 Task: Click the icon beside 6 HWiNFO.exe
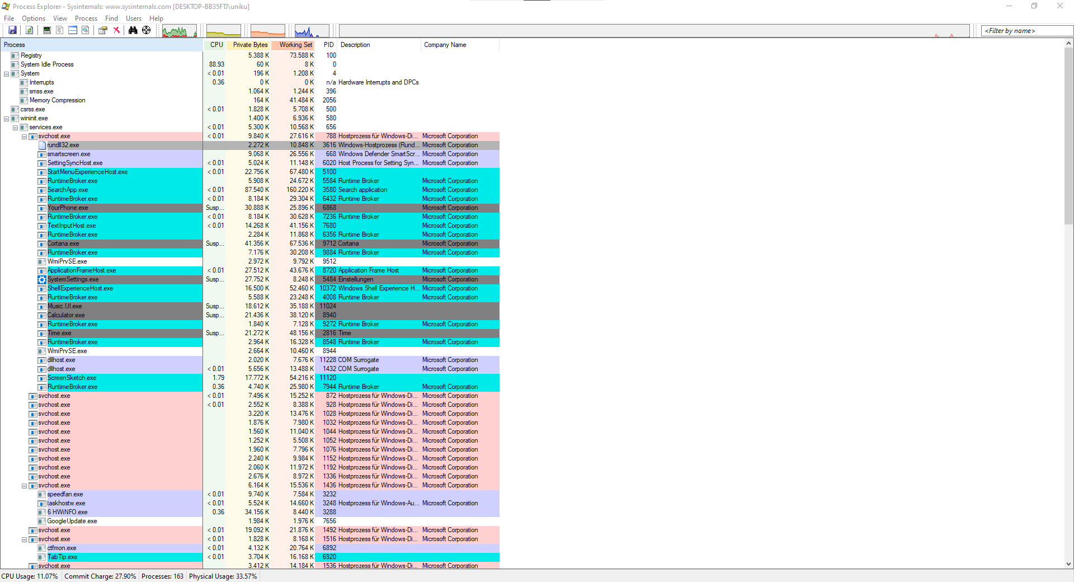click(x=42, y=512)
